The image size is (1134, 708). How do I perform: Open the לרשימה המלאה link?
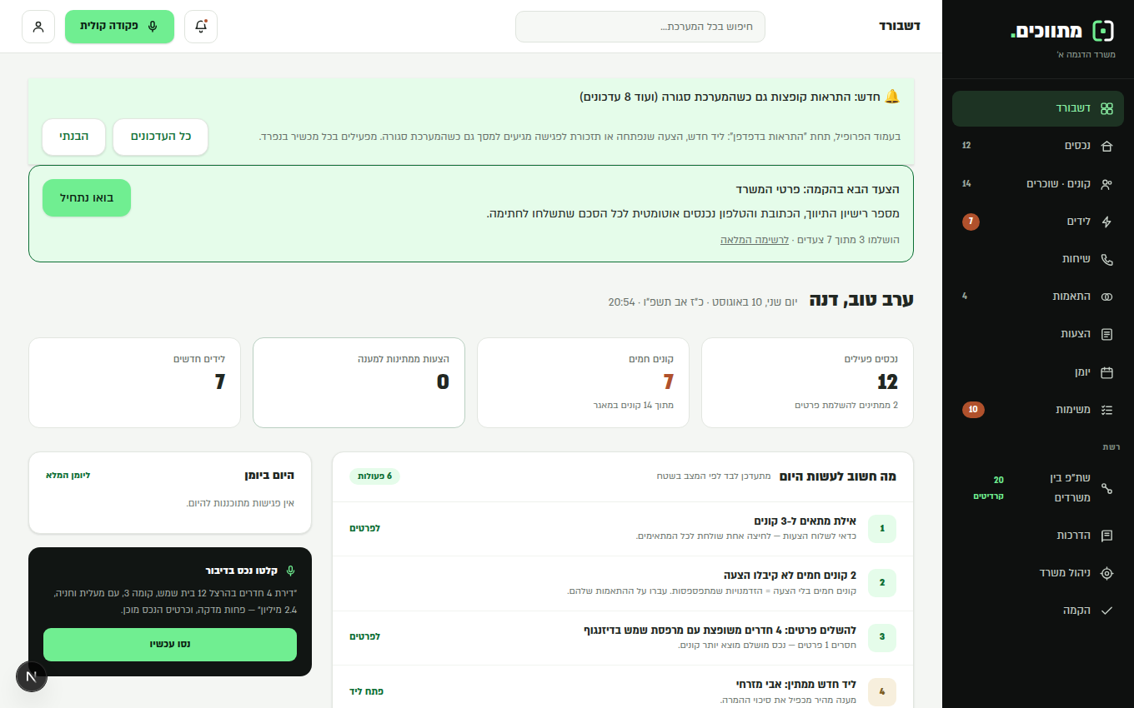coord(755,240)
